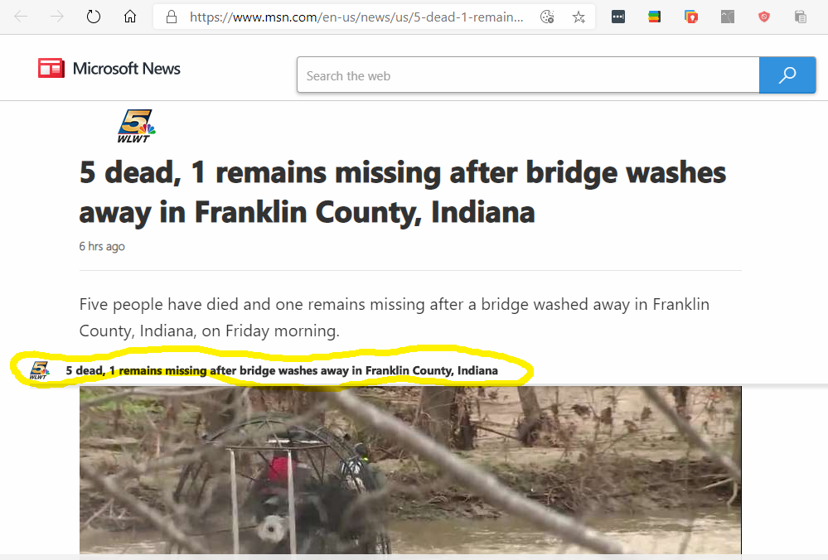Click the browser back arrow
Image resolution: width=828 pixels, height=560 pixels.
21,17
